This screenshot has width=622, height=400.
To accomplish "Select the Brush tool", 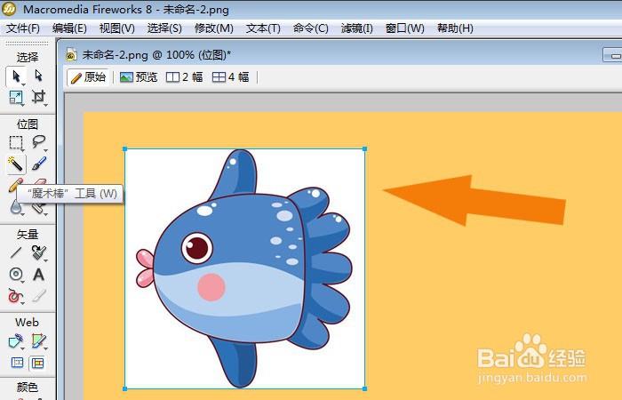I will 38,164.
